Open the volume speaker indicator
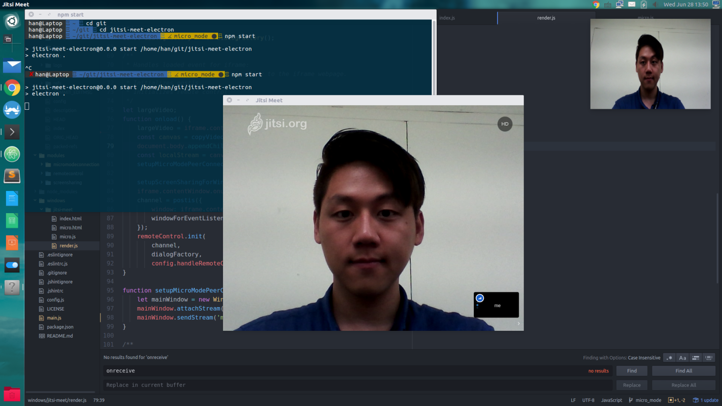 655,4
